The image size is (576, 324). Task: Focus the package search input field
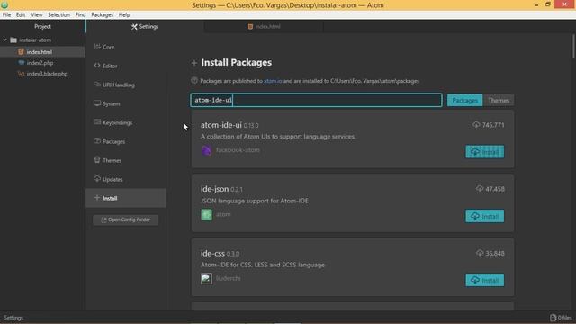(316, 100)
